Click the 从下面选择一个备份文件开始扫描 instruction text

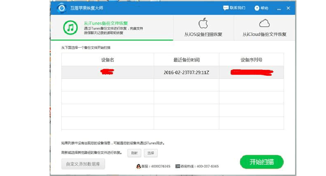tap(86, 48)
